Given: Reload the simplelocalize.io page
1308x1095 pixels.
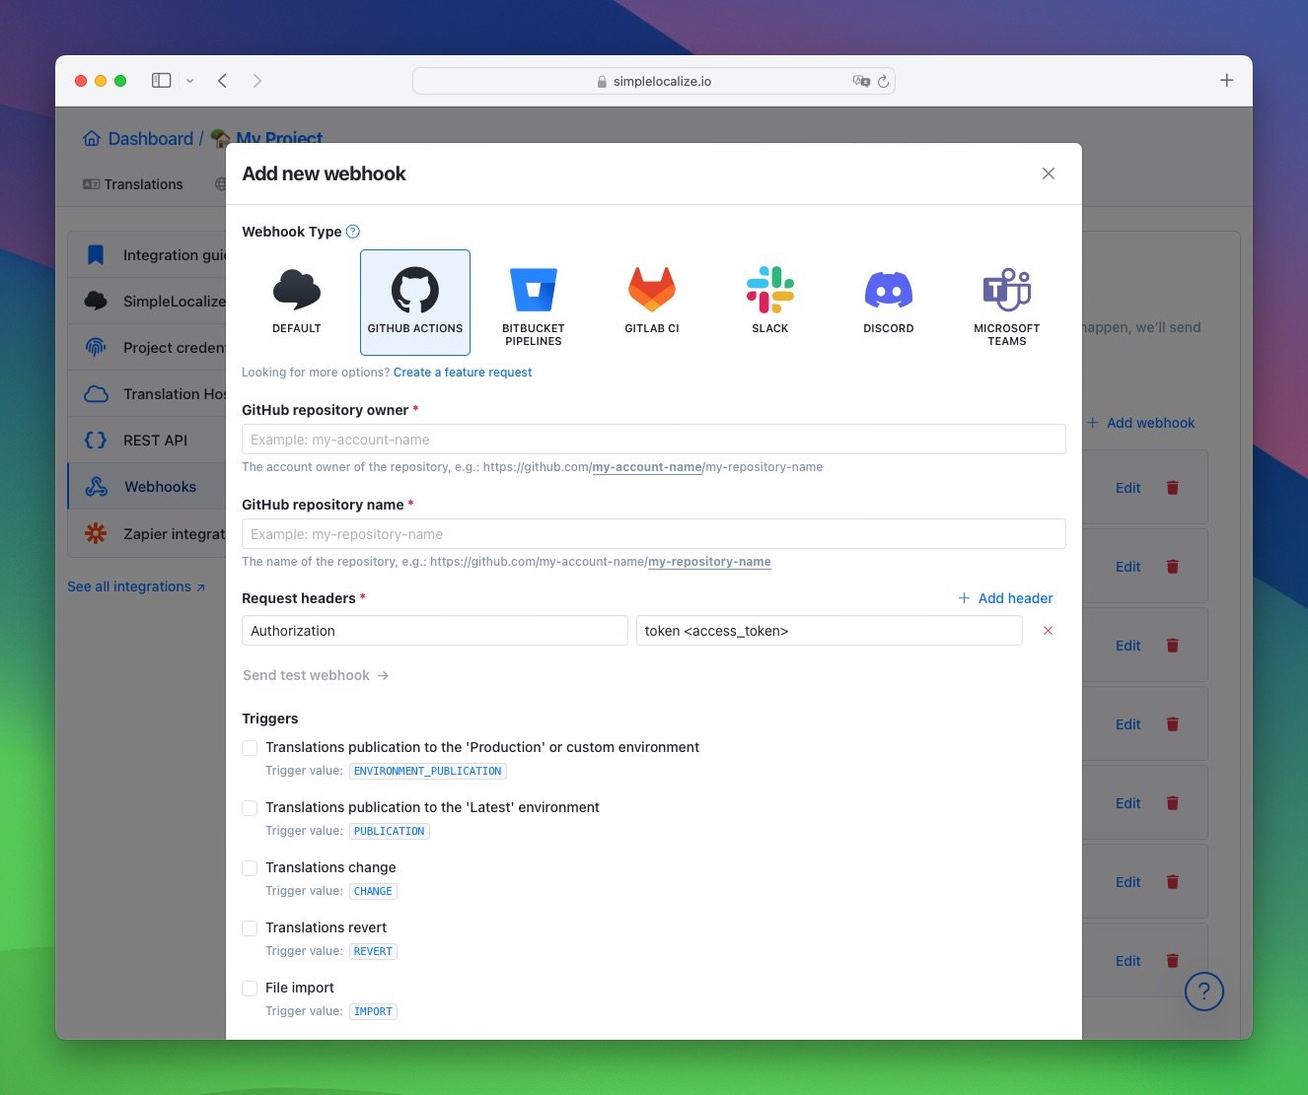Looking at the screenshot, I should [x=884, y=82].
